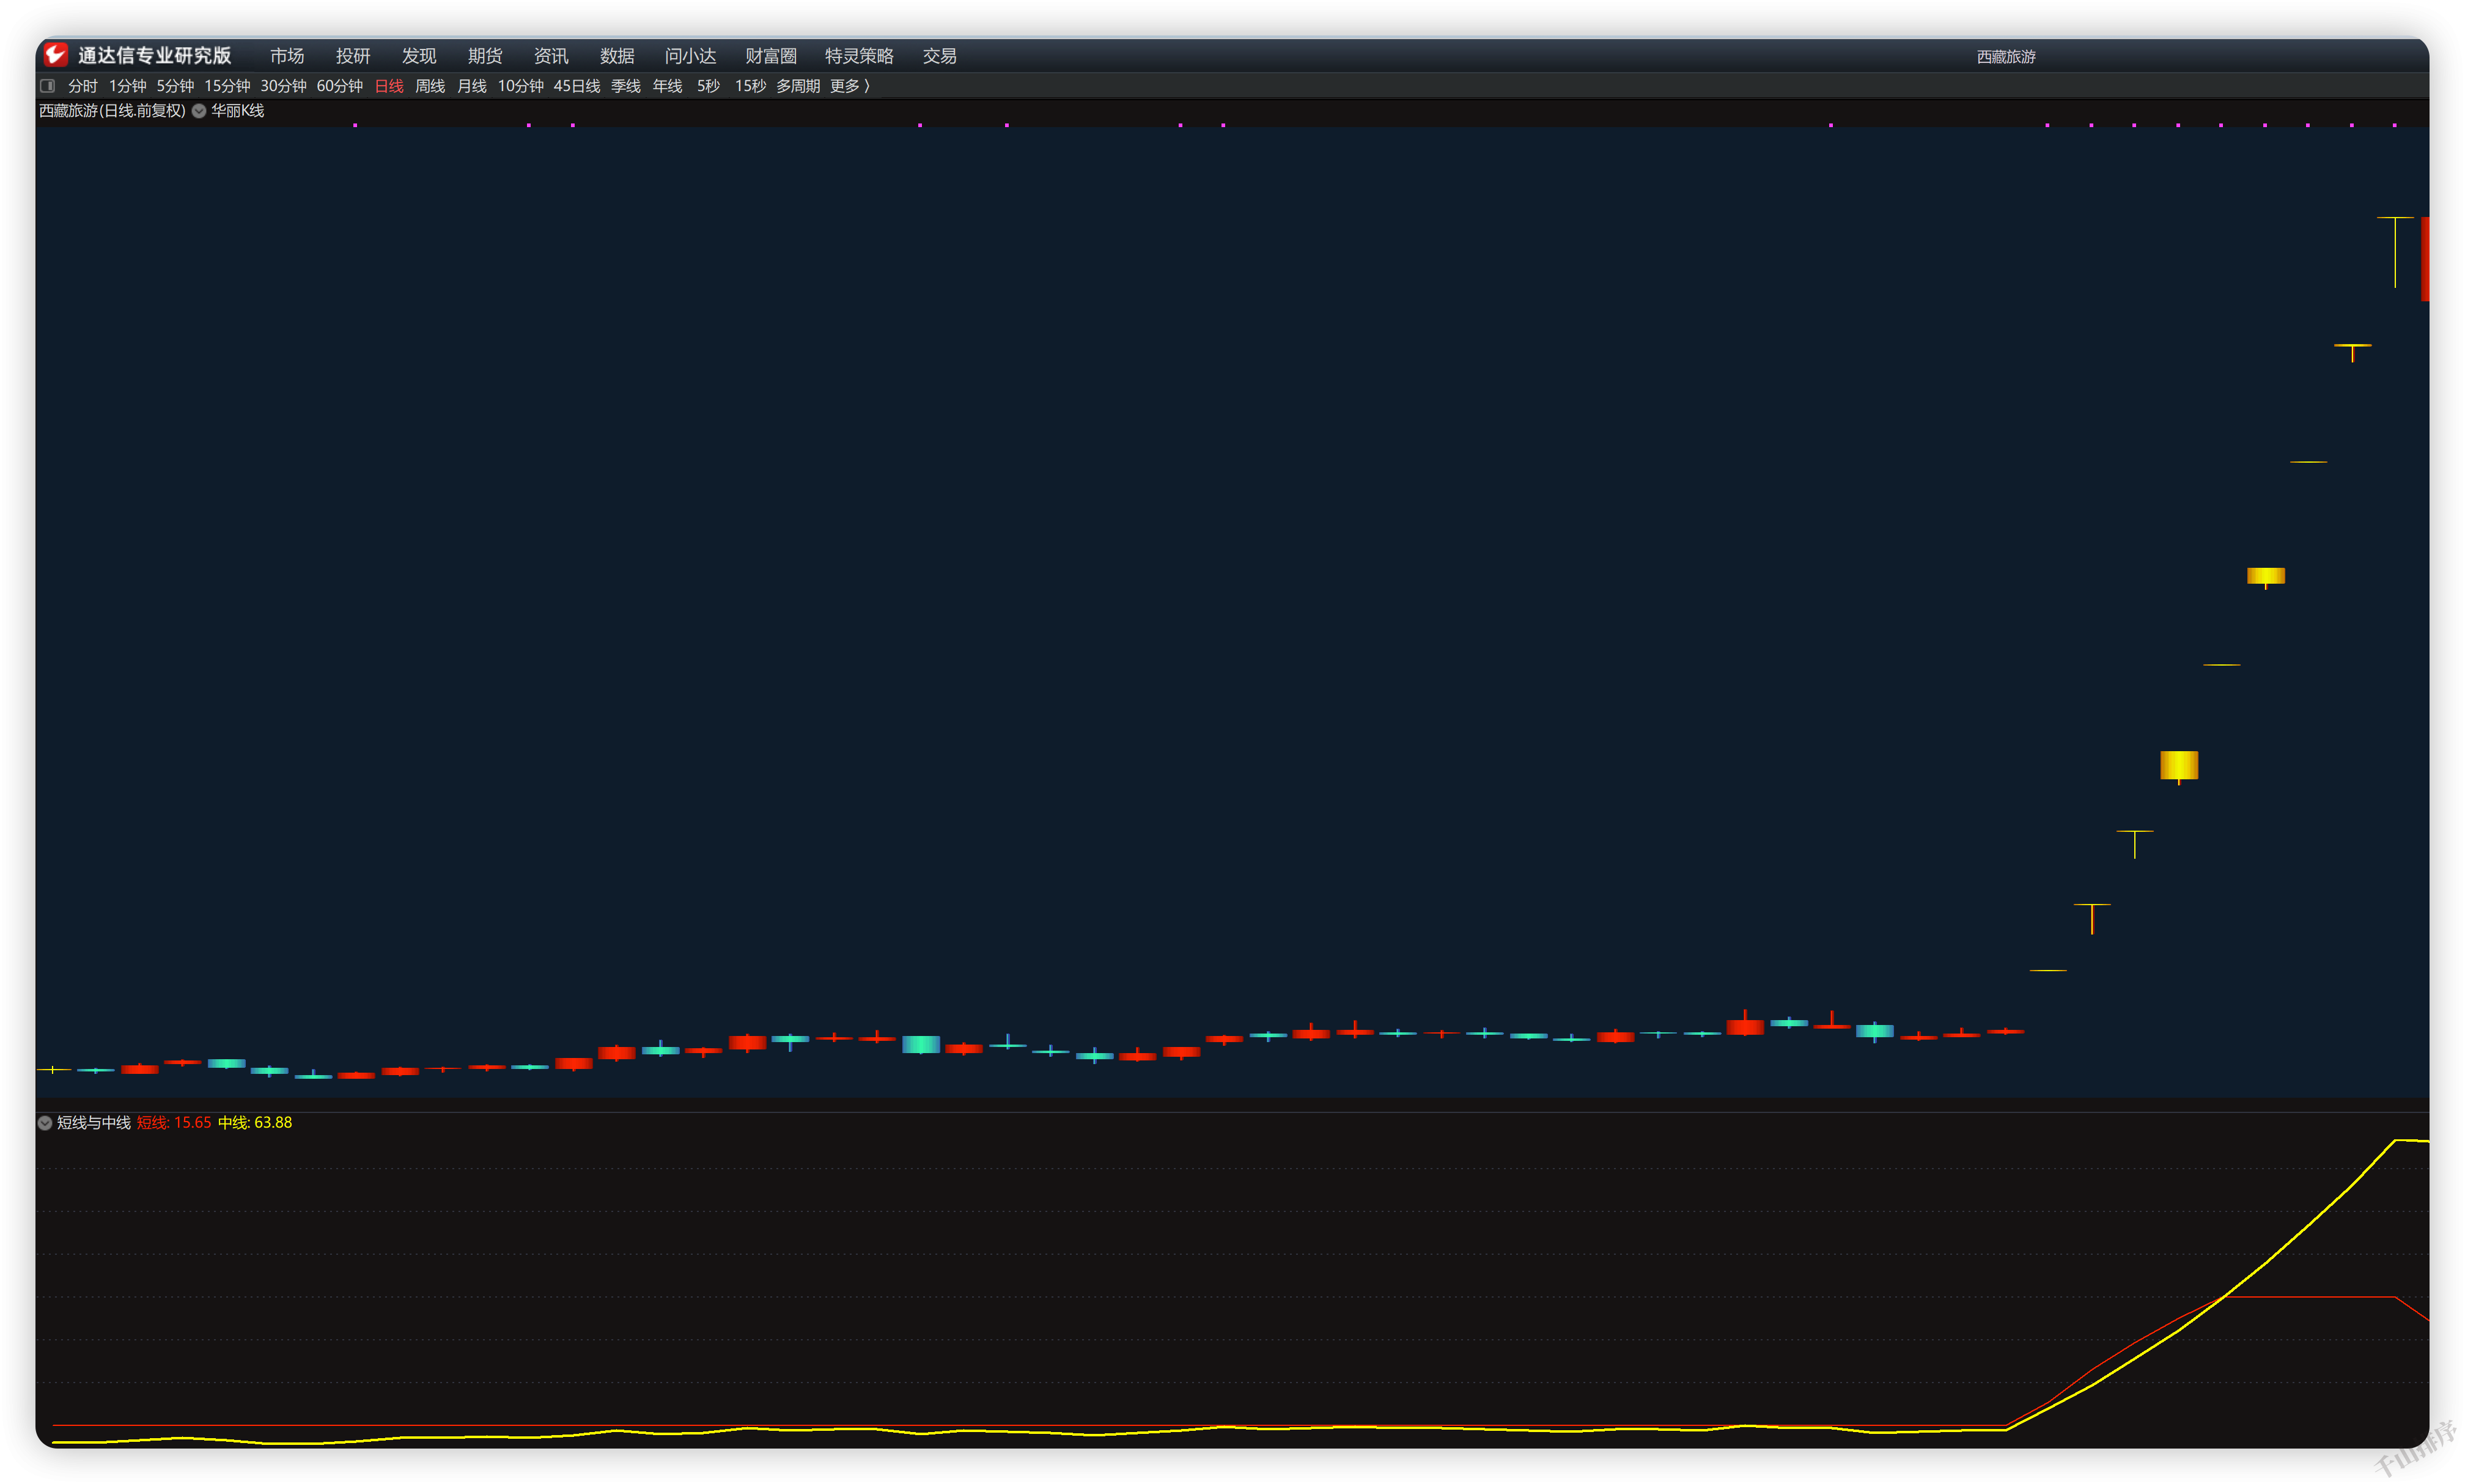This screenshot has width=2465, height=1484.
Task: Open the 财富圈 menu
Action: coord(770,56)
